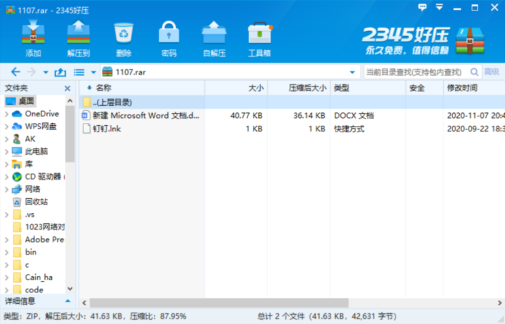This screenshot has width=505, height=324.
Task: Sort by 修改时间 column header
Action: [474, 88]
